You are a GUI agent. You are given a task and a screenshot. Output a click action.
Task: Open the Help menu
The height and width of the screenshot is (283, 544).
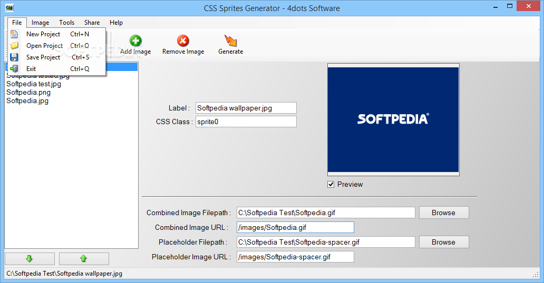click(116, 23)
